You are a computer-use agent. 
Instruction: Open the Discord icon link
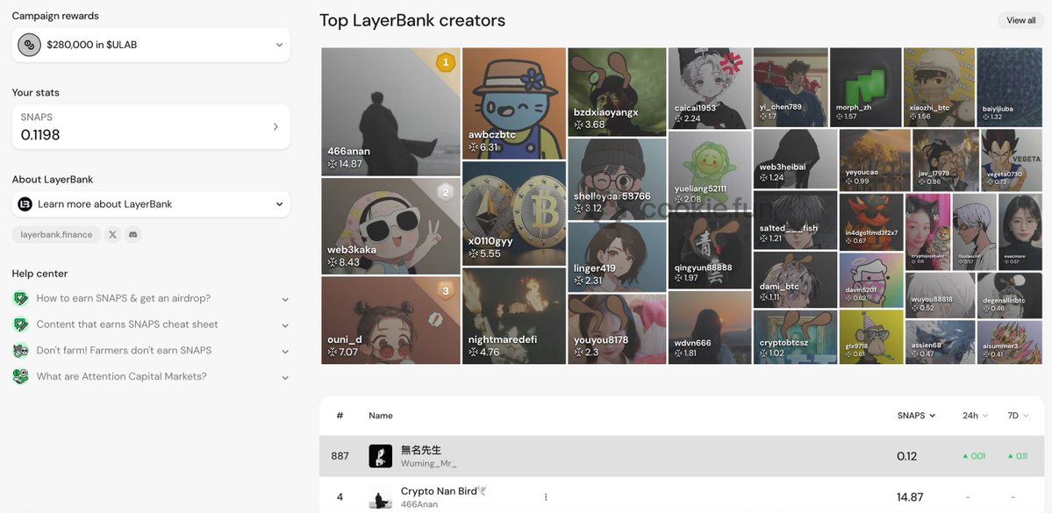132,235
